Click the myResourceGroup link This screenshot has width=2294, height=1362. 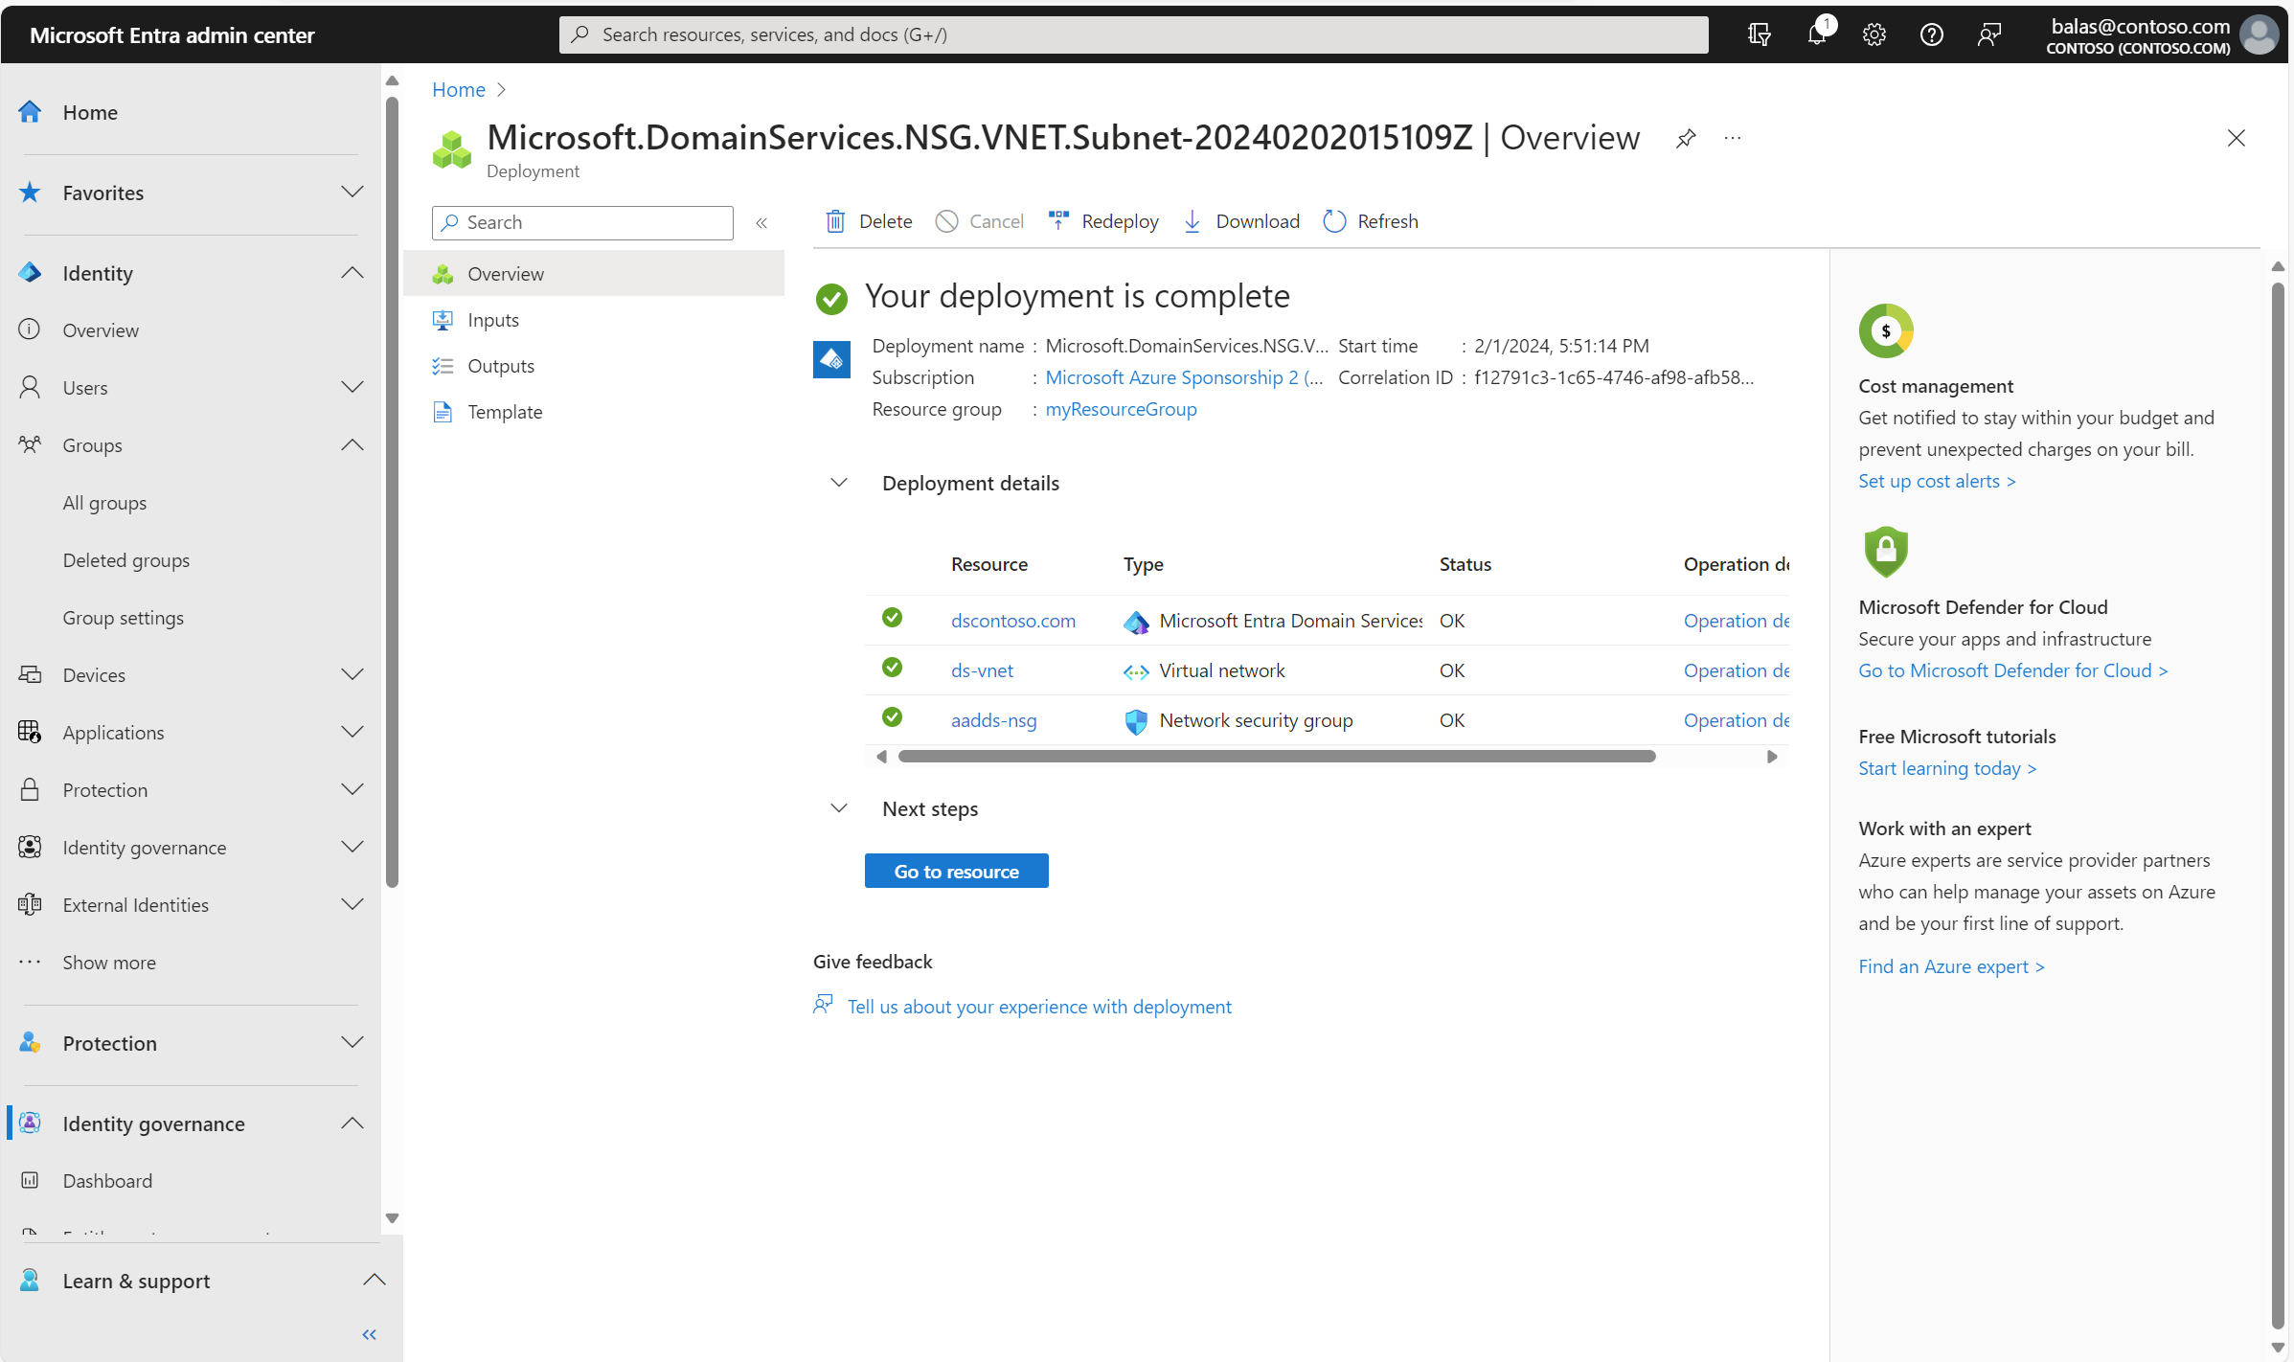[1121, 407]
